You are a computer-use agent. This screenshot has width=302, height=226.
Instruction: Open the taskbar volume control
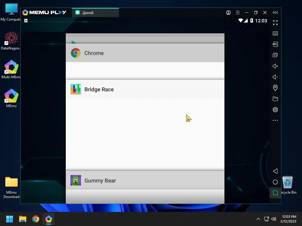274,219
